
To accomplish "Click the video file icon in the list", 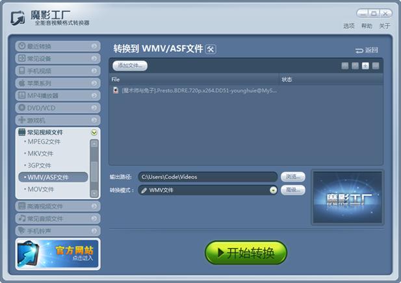I will 116,90.
